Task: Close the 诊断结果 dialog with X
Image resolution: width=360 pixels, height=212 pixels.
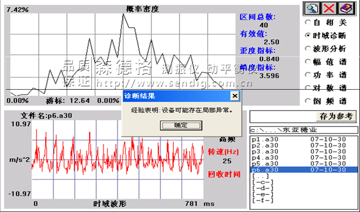Action: [235, 96]
